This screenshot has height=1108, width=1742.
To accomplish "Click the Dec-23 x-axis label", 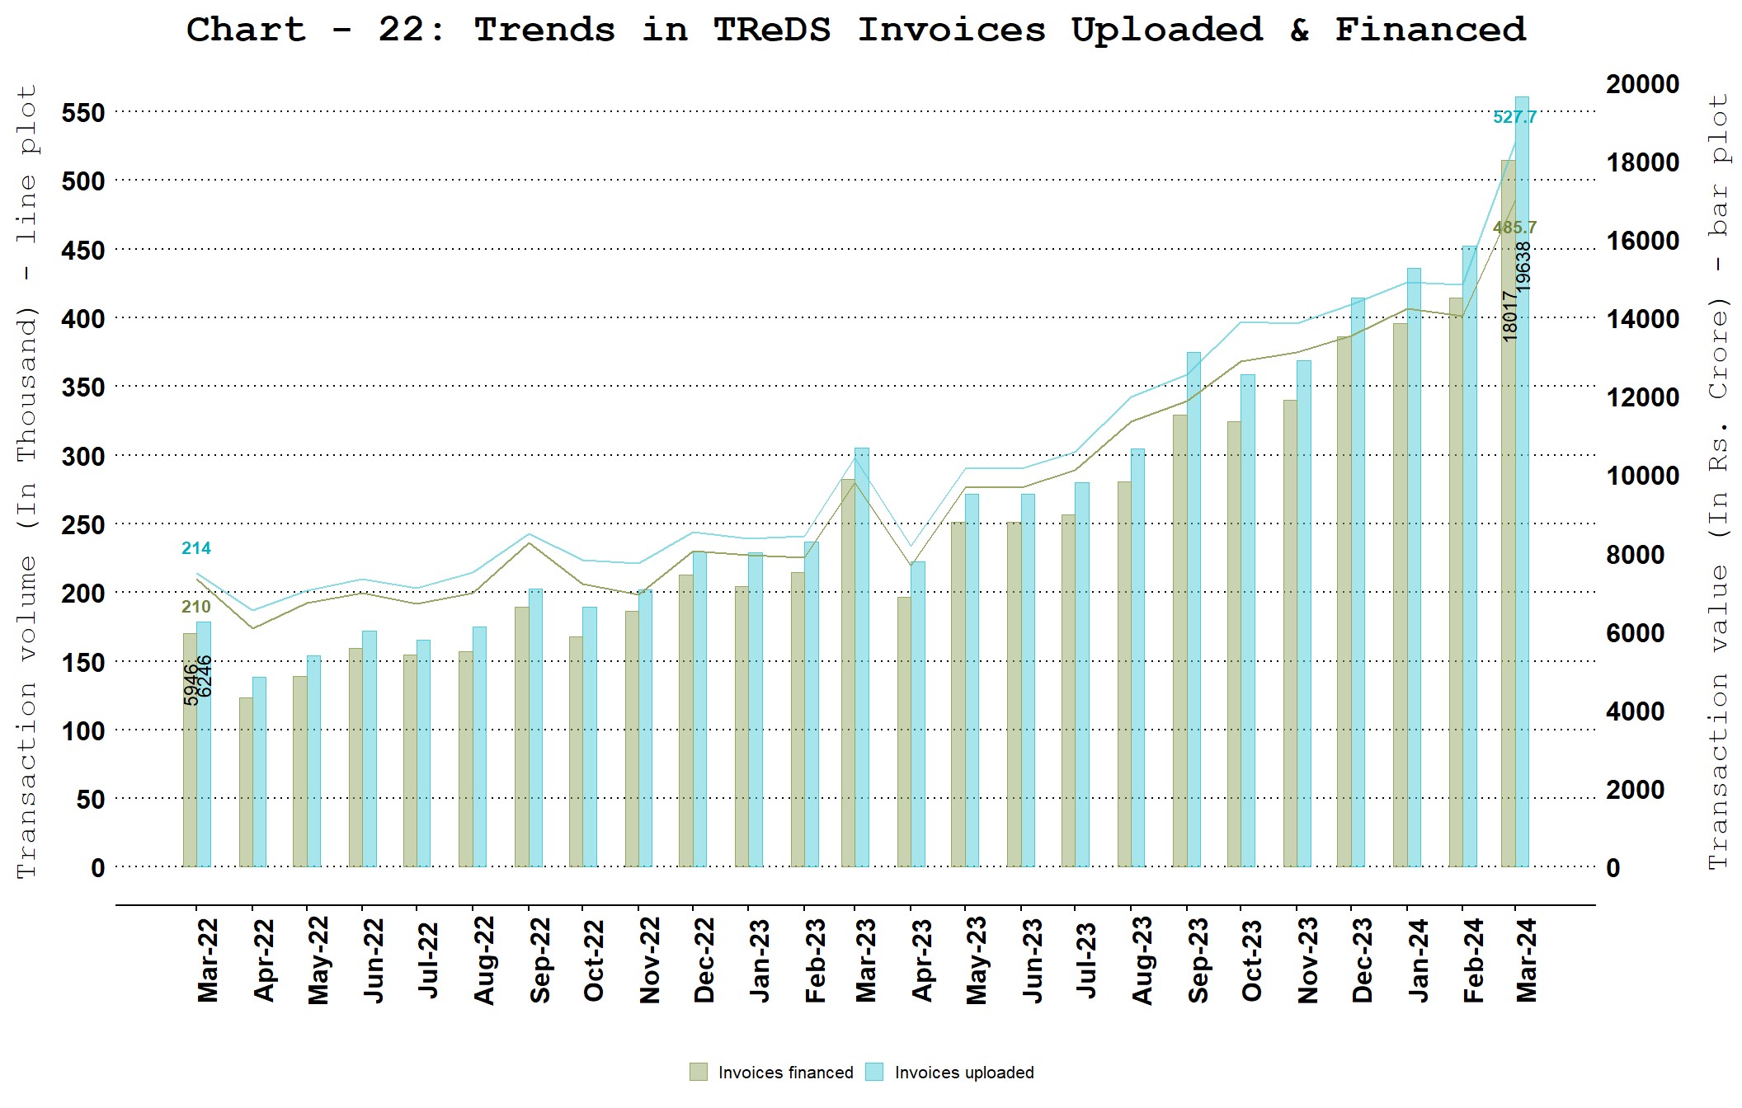I will click(x=1362, y=960).
